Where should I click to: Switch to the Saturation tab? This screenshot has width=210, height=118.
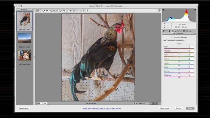pyautogui.click(x=171, y=41)
